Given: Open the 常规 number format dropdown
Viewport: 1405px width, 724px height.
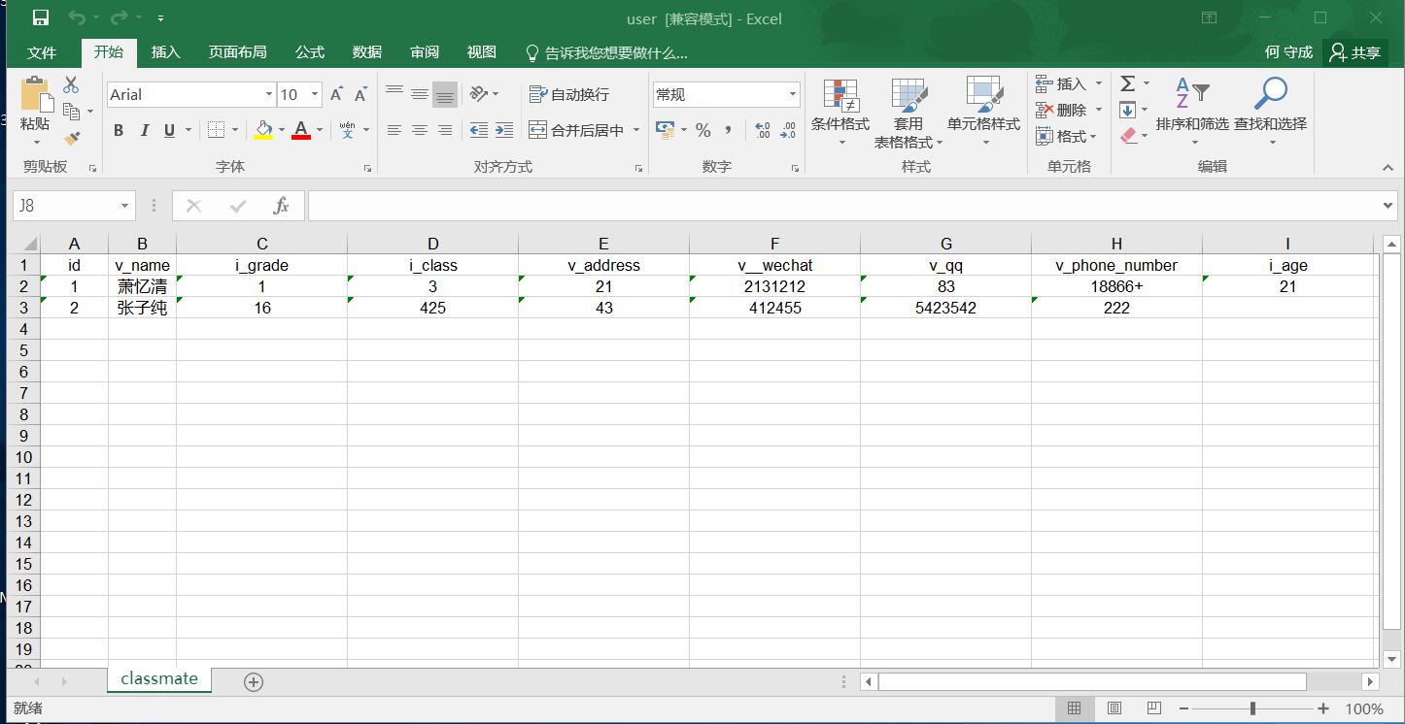Looking at the screenshot, I should (793, 94).
